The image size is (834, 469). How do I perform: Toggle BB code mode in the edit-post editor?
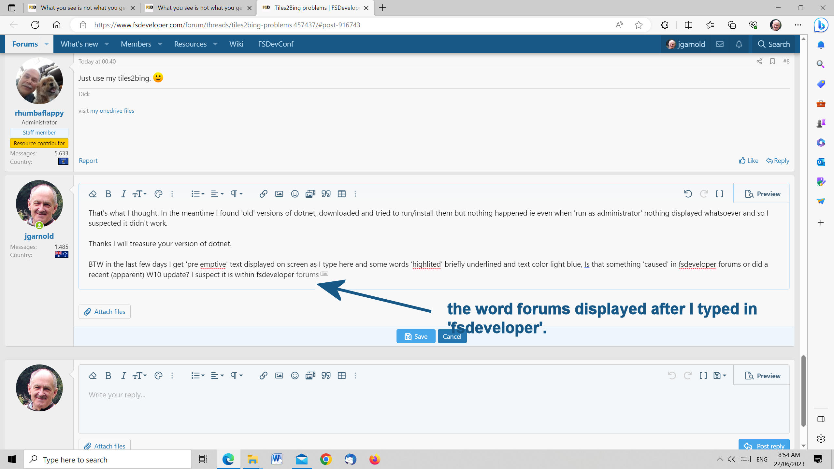(719, 194)
